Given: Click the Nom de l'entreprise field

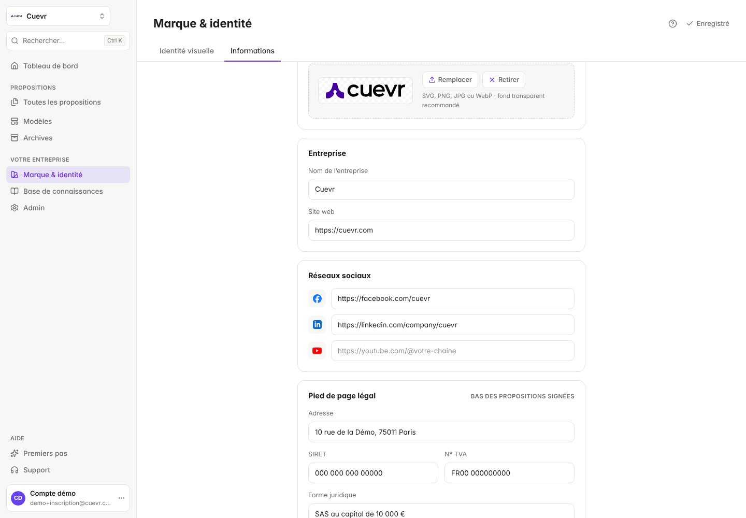Looking at the screenshot, I should coord(441,189).
